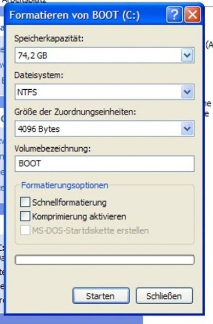Click the dialog title bar text

(74, 15)
